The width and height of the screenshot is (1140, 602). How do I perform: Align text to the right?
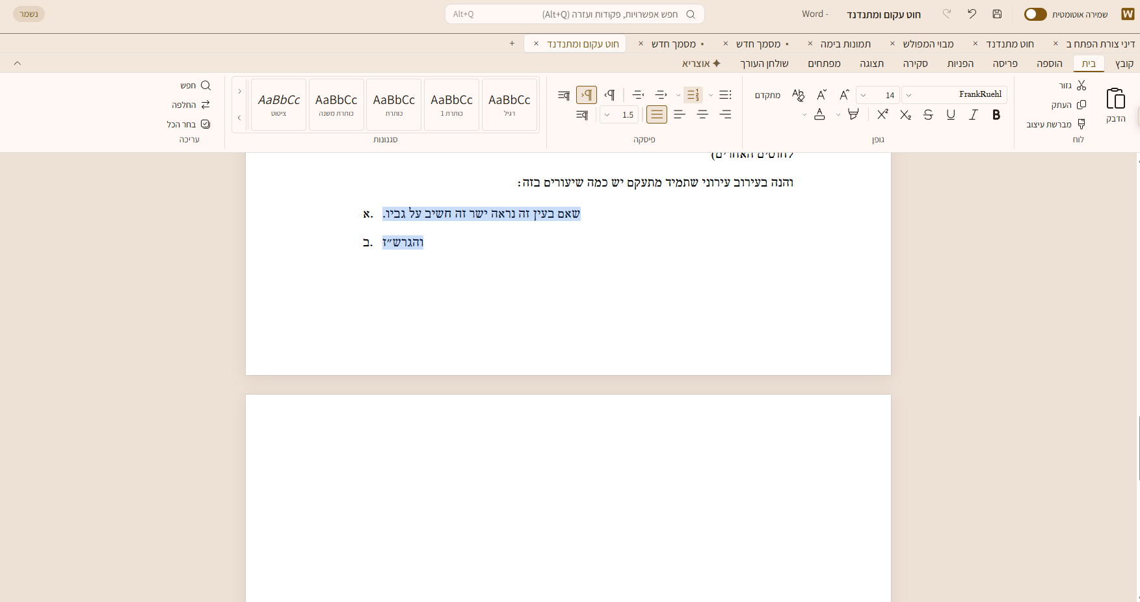coord(725,114)
